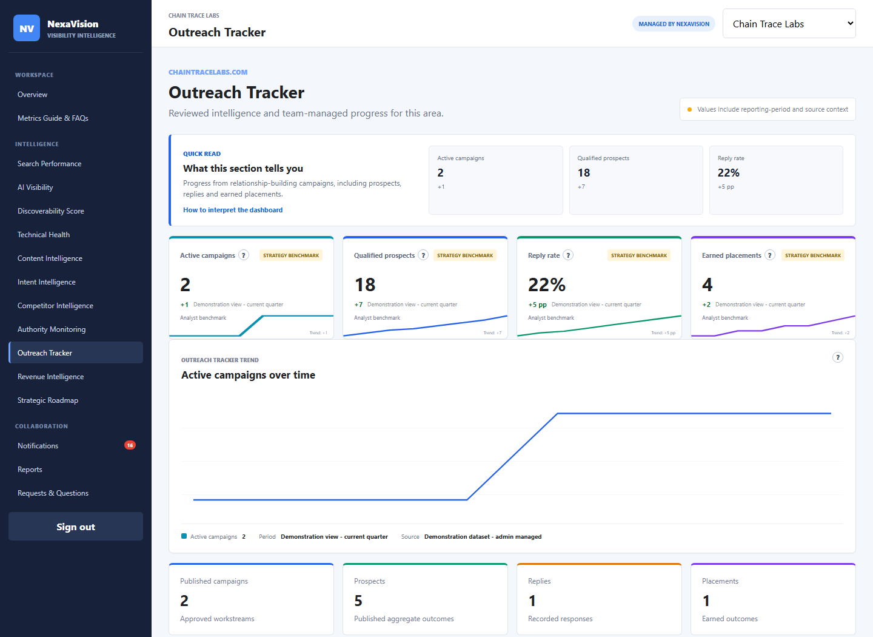Go to Strategic Roadmap
The width and height of the screenshot is (873, 637).
[x=76, y=400]
